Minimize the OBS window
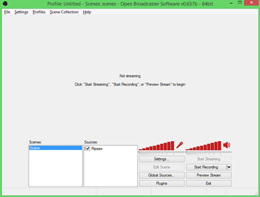Image resolution: width=260 pixels, height=197 pixels. pos(231,3)
